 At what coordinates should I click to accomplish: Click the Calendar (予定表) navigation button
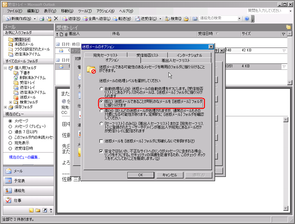point(28,181)
